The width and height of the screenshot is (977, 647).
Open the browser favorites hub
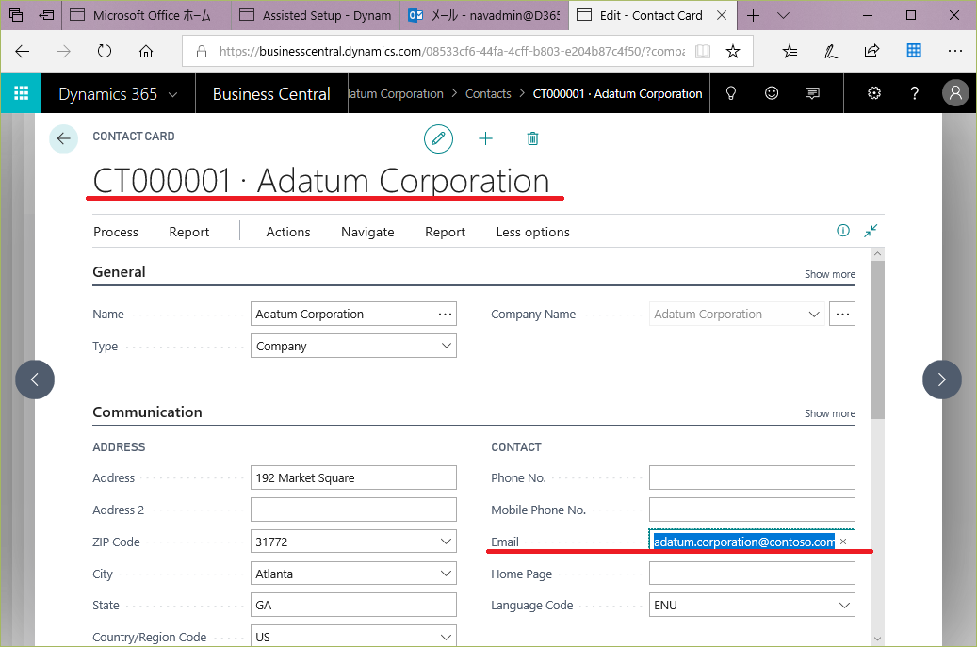click(790, 51)
